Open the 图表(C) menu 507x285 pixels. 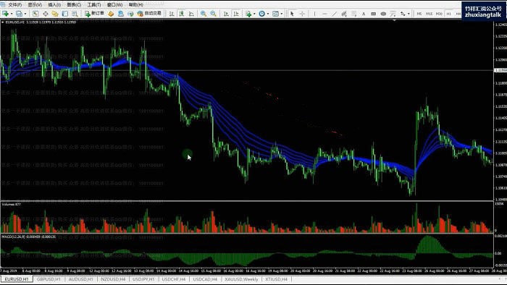tap(74, 4)
